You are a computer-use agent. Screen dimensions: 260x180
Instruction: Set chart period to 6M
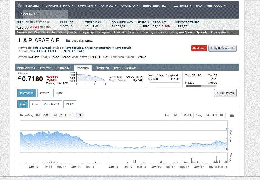tap(55, 115)
